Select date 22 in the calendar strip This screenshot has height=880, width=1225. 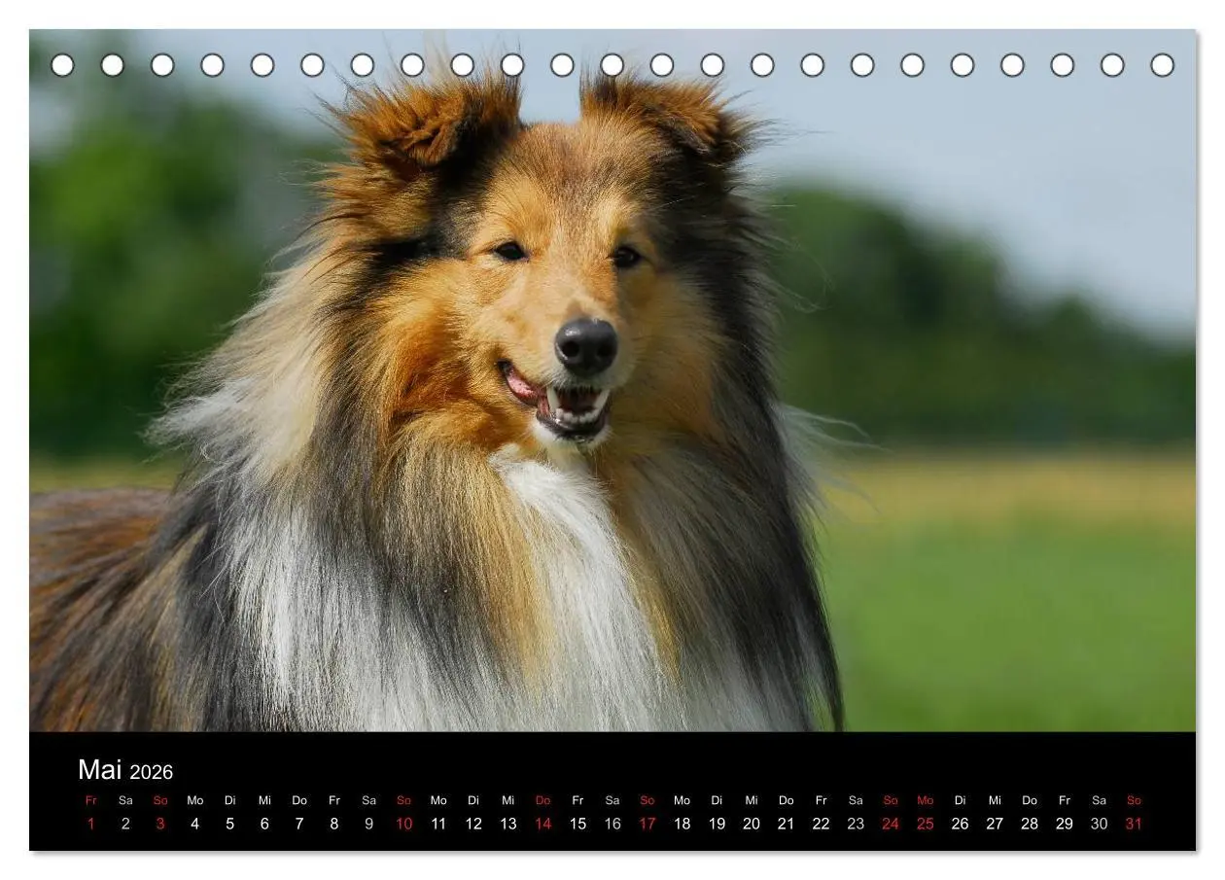point(821,824)
